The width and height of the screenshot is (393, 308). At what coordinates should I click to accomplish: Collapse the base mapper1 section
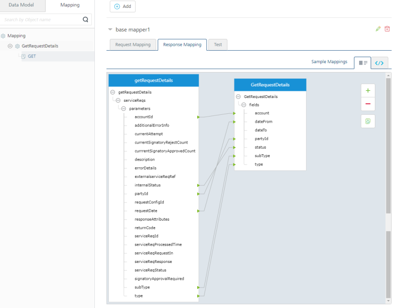coord(110,30)
